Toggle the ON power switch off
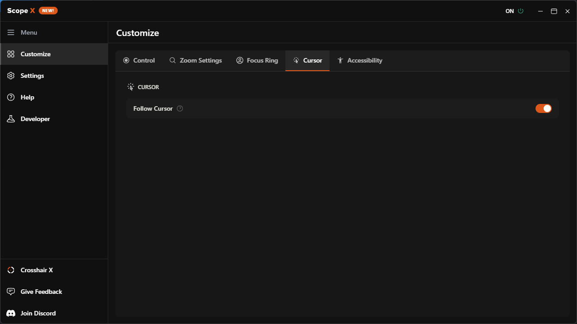The width and height of the screenshot is (577, 324). point(521,11)
